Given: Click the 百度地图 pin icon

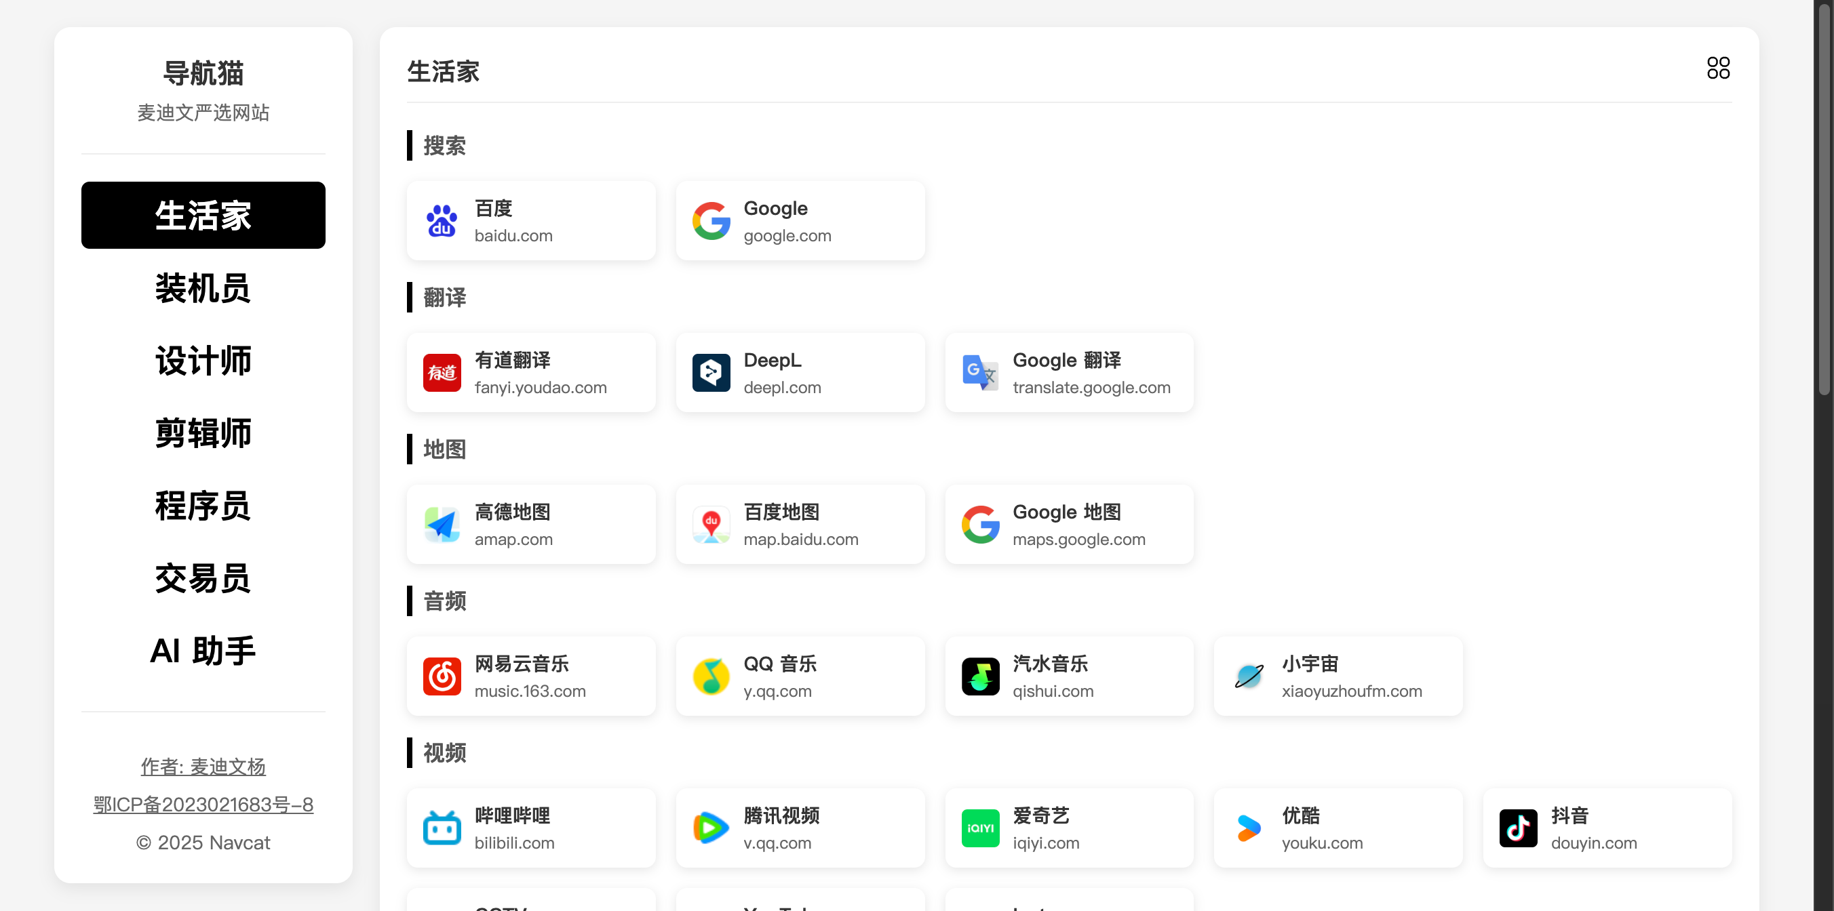Looking at the screenshot, I should [711, 525].
